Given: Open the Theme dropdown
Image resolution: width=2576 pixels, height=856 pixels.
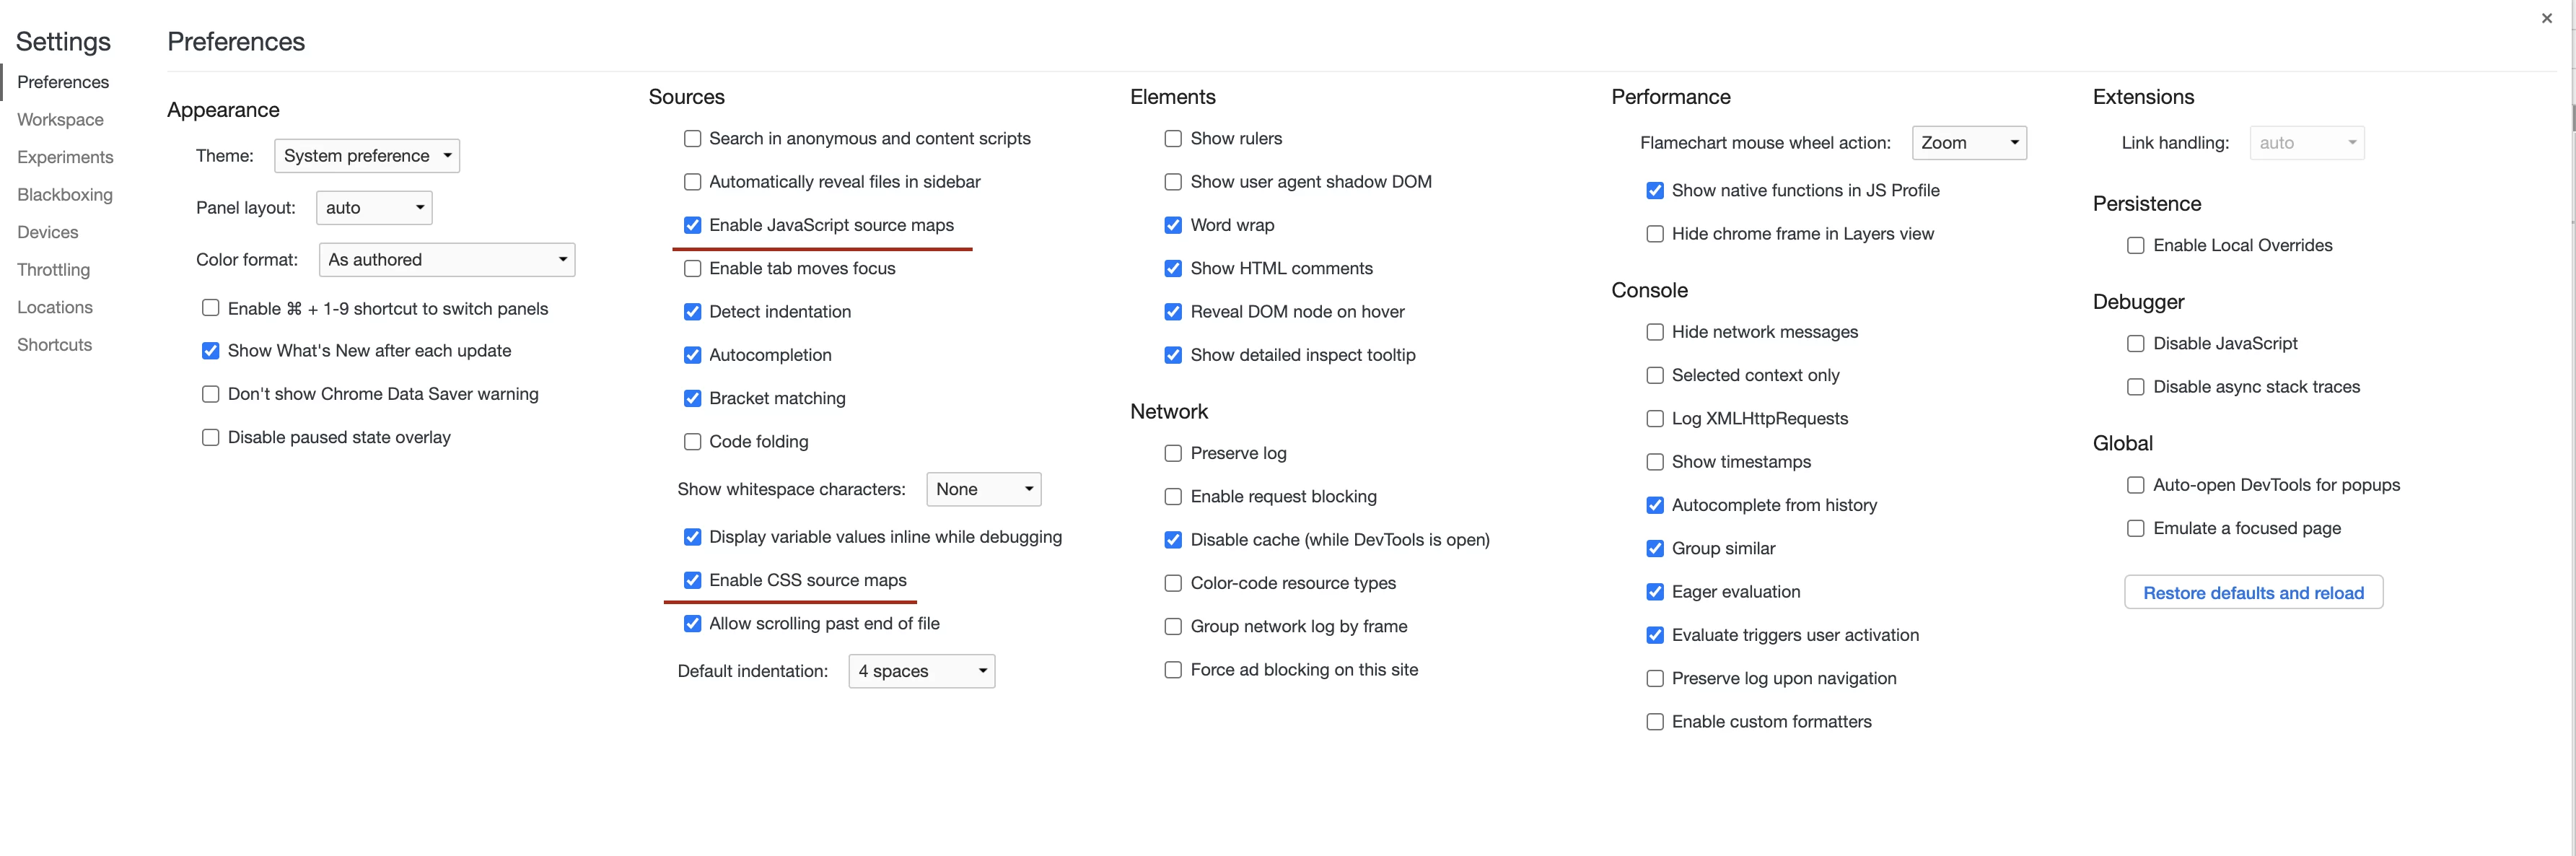Looking at the screenshot, I should [367, 156].
